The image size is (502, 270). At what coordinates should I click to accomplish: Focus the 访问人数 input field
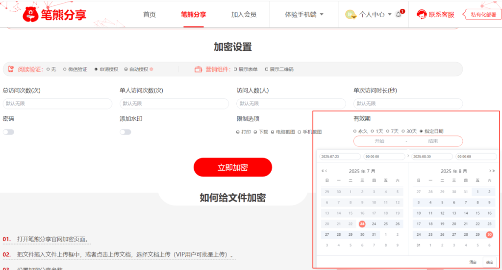tap(291, 104)
